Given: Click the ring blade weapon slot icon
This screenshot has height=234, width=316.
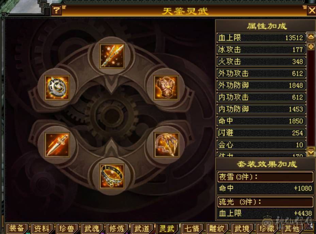Looking at the screenshot, I should coord(58,88).
